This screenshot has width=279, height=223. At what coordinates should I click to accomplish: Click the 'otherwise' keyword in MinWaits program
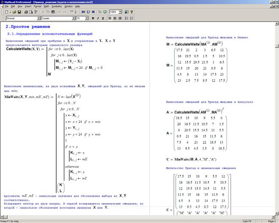pos(72,167)
